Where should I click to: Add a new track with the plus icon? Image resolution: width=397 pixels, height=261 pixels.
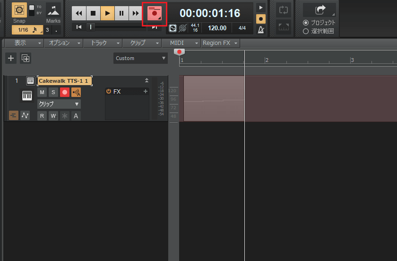click(x=11, y=58)
